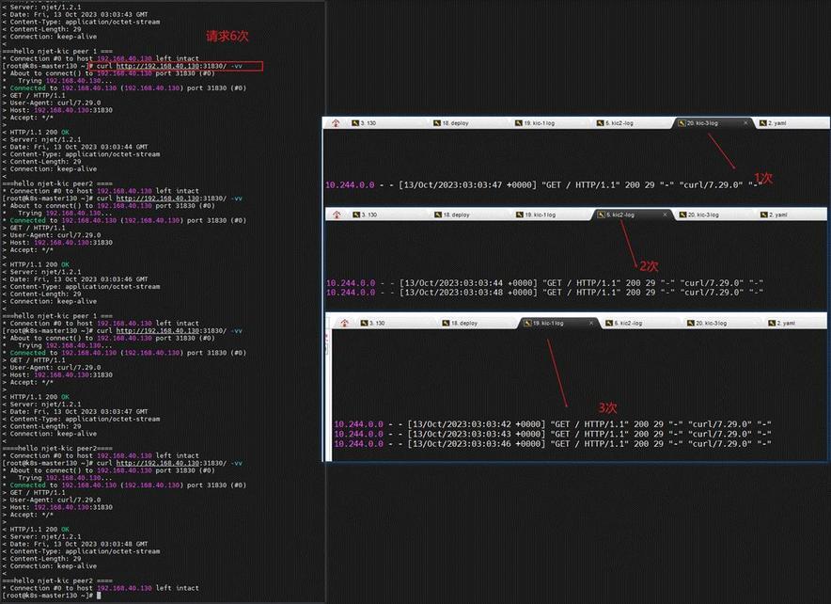Click the access log line stamped 03:03:47 in kic-3log
The width and height of the screenshot is (831, 604).
pos(544,185)
